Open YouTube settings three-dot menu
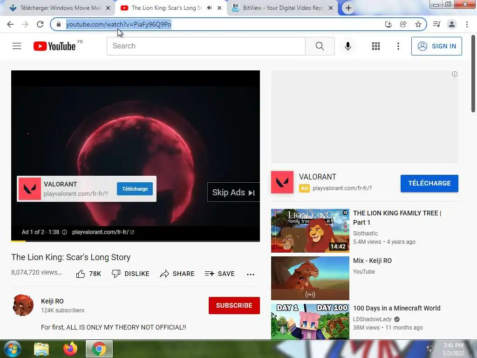The image size is (477, 358). pyautogui.click(x=398, y=46)
